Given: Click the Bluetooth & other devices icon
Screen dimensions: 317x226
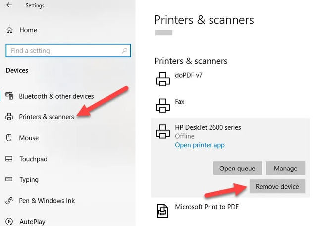Looking at the screenshot, I should [9, 96].
